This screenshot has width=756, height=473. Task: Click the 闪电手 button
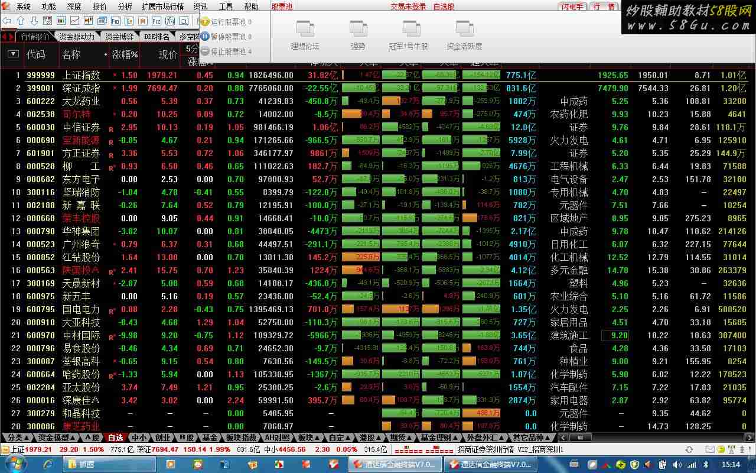pos(572,7)
